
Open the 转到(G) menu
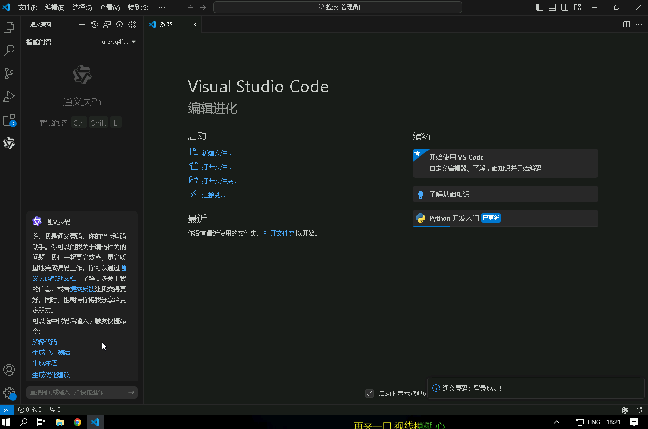tap(138, 7)
